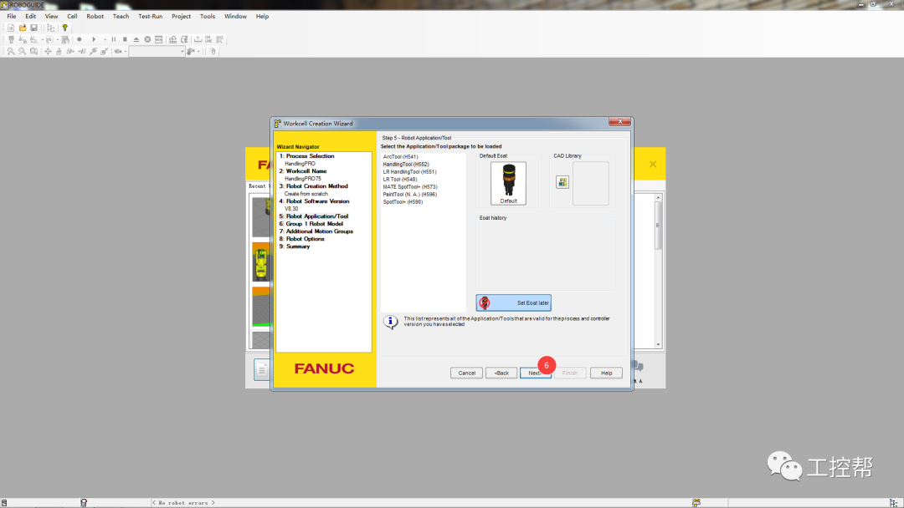Close the Workcell Creation Wizard dialog
Screen dimensions: 904x508
coord(619,121)
